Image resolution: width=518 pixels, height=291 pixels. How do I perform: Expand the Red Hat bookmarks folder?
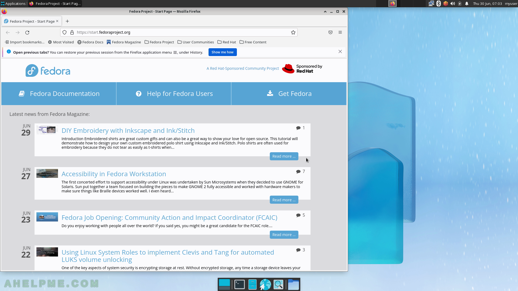point(227,42)
